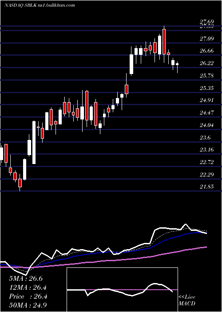Click the 12MA : 26.4 legend value
Image resolution: width=222 pixels, height=312 pixels.
tap(28, 287)
